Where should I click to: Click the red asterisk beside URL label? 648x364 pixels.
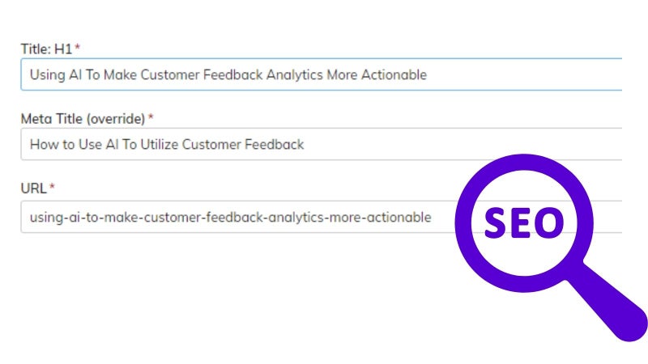point(52,187)
